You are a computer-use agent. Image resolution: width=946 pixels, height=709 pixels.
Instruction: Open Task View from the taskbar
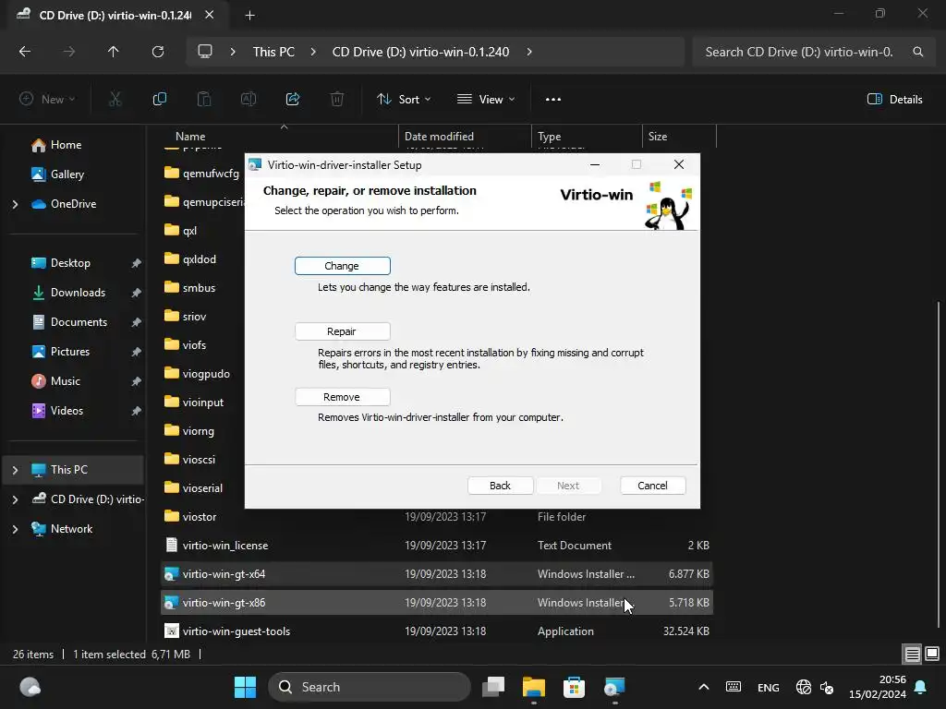493,687
